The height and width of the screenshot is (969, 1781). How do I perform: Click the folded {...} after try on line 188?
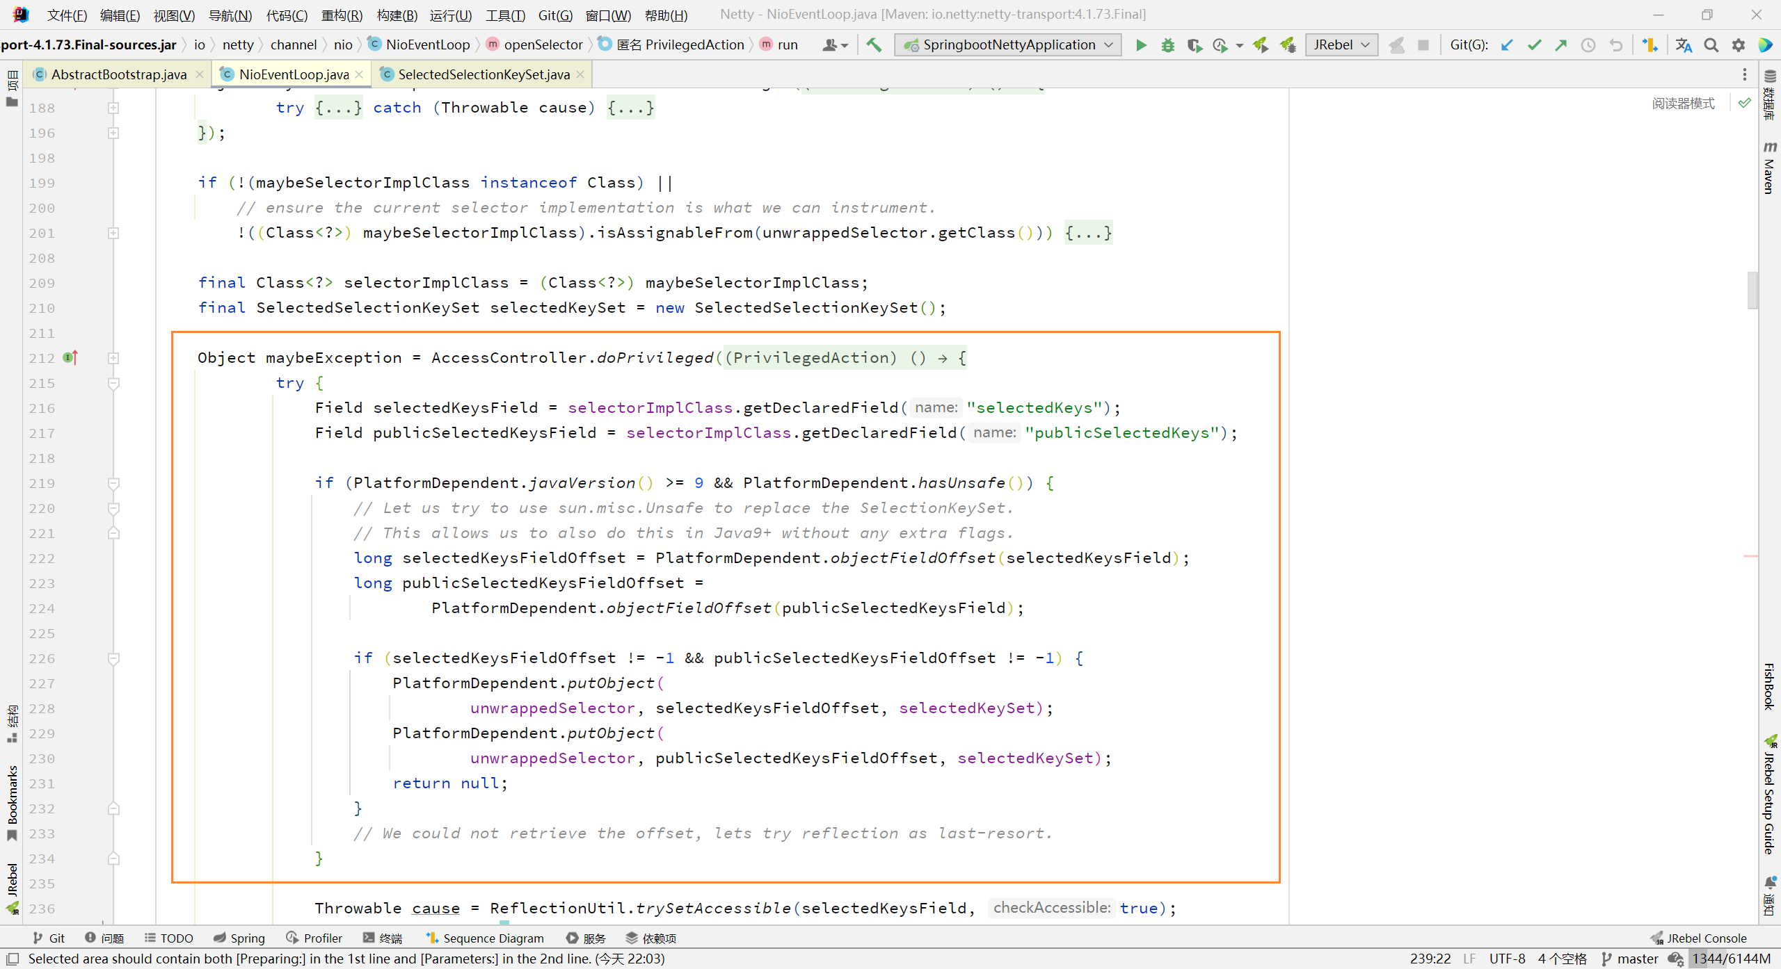coord(338,108)
